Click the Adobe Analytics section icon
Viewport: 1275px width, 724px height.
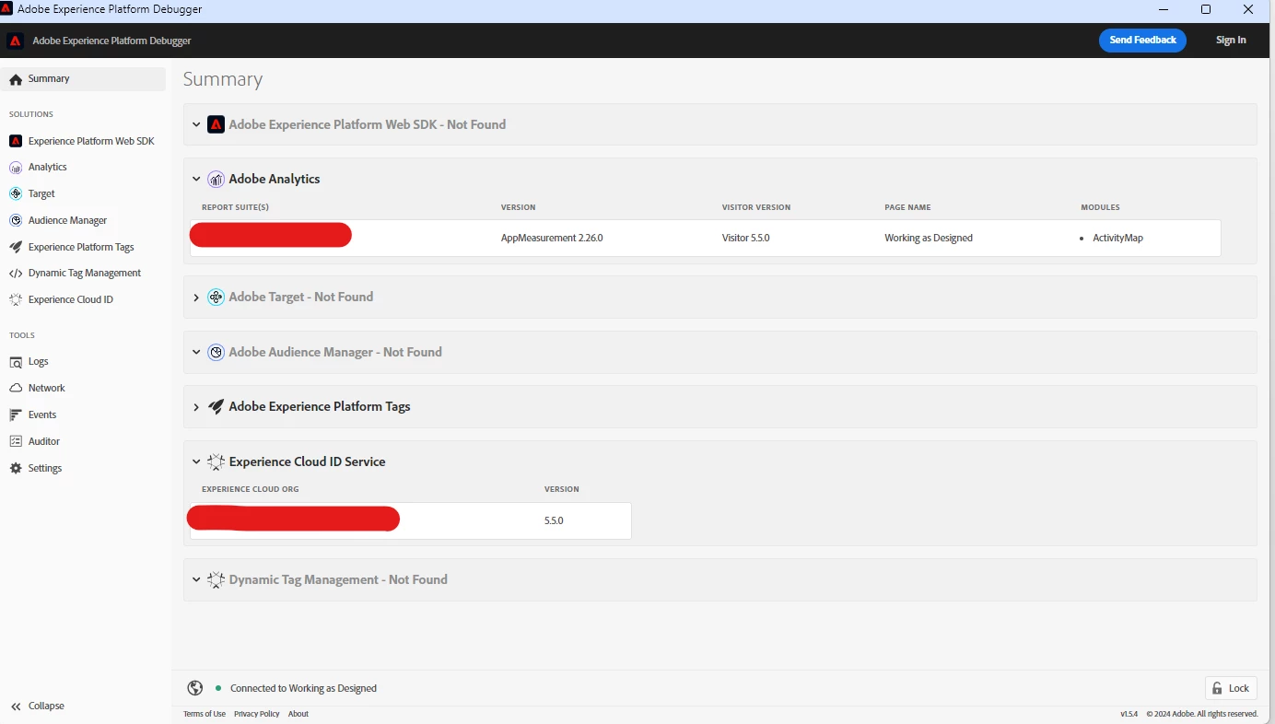[216, 180]
